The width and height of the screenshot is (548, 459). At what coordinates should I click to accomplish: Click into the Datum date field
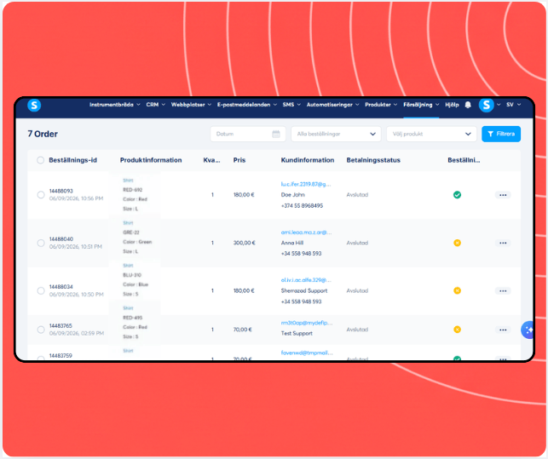click(x=248, y=134)
